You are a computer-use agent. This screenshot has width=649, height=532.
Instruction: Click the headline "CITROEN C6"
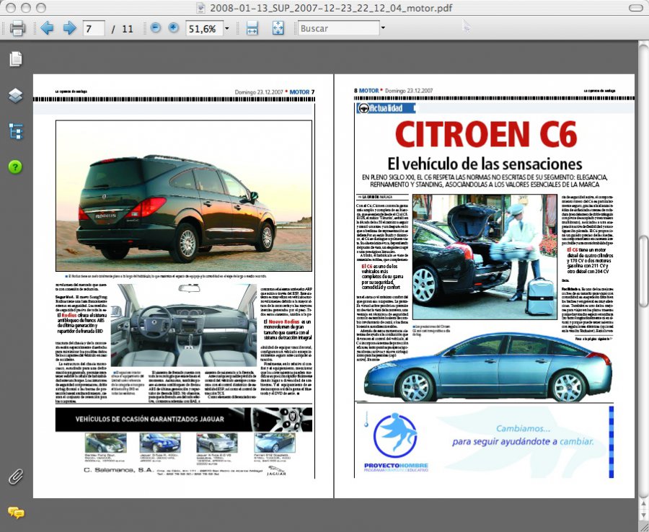point(486,133)
